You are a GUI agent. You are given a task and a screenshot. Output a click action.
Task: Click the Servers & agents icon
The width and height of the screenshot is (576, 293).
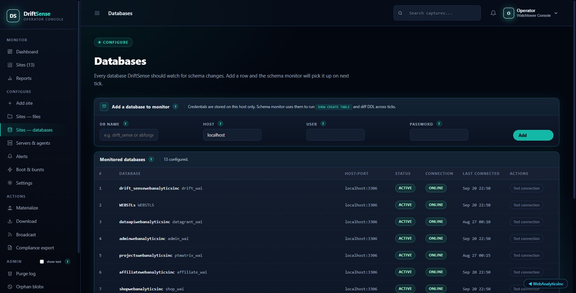coord(10,143)
